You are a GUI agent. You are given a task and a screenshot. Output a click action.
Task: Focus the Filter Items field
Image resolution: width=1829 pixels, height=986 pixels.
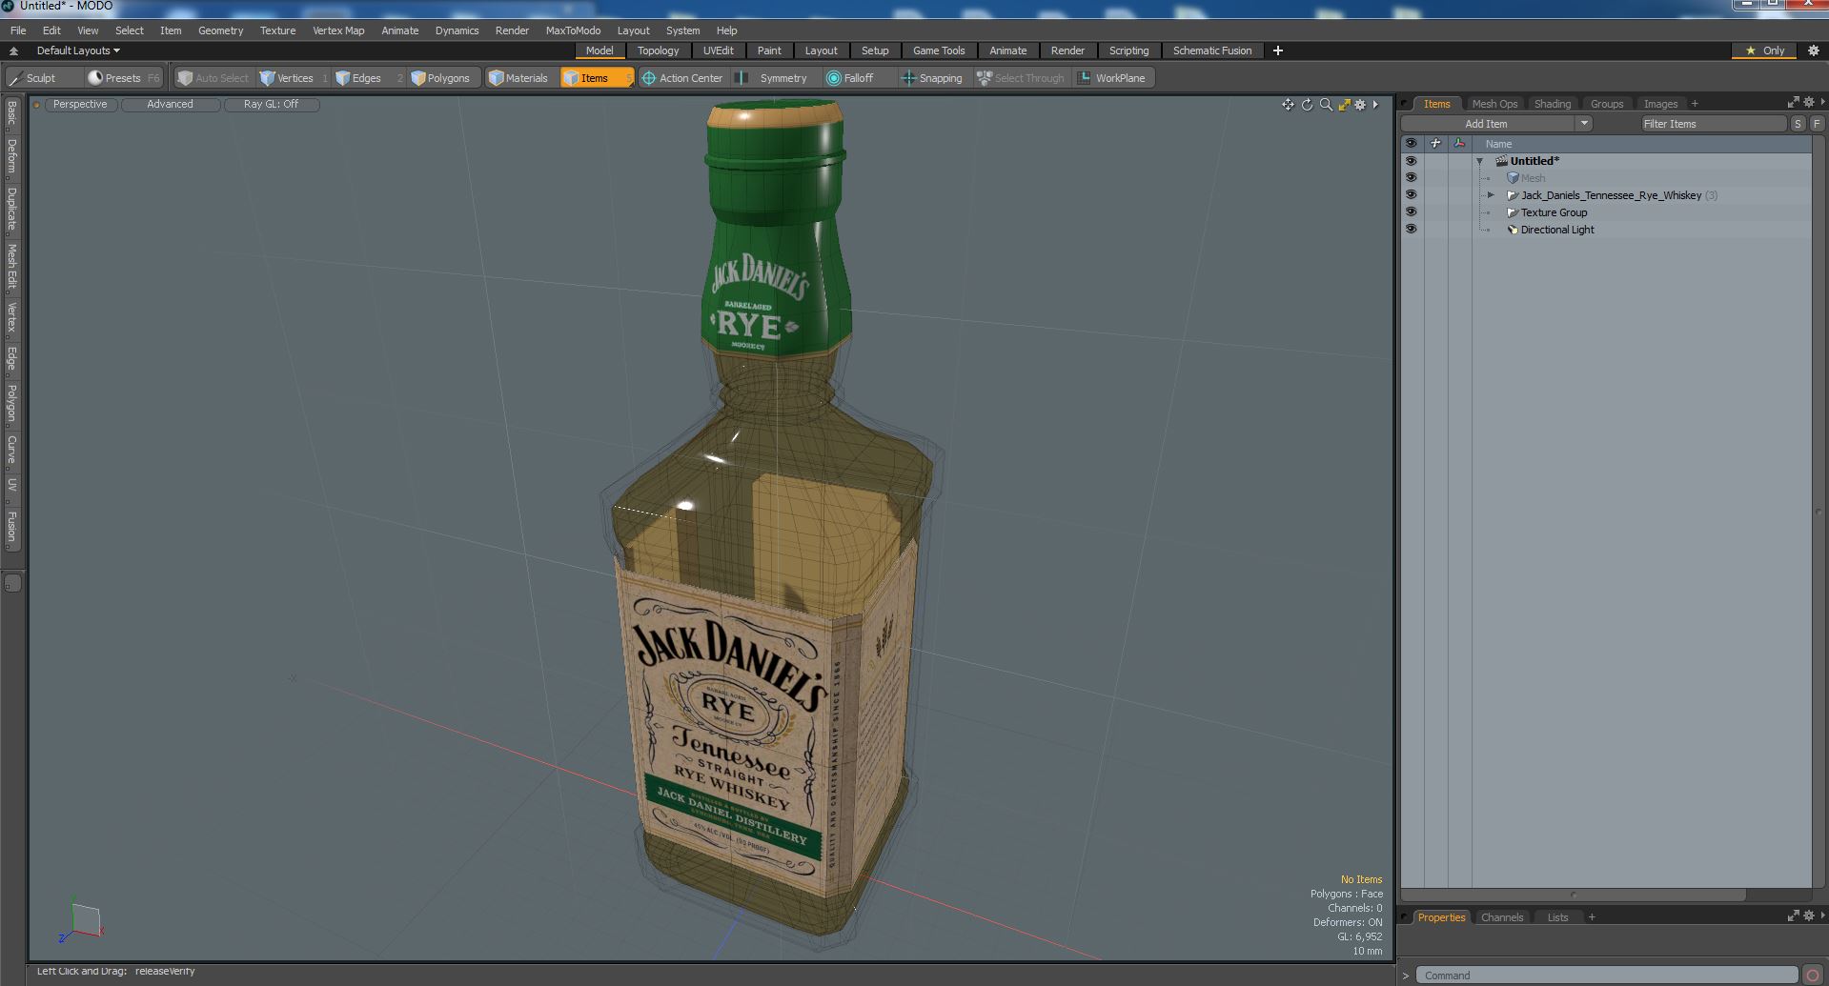[1713, 124]
